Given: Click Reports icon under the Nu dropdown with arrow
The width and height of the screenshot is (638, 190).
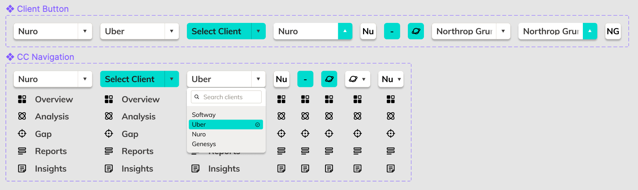Looking at the screenshot, I should pyautogui.click(x=391, y=151).
